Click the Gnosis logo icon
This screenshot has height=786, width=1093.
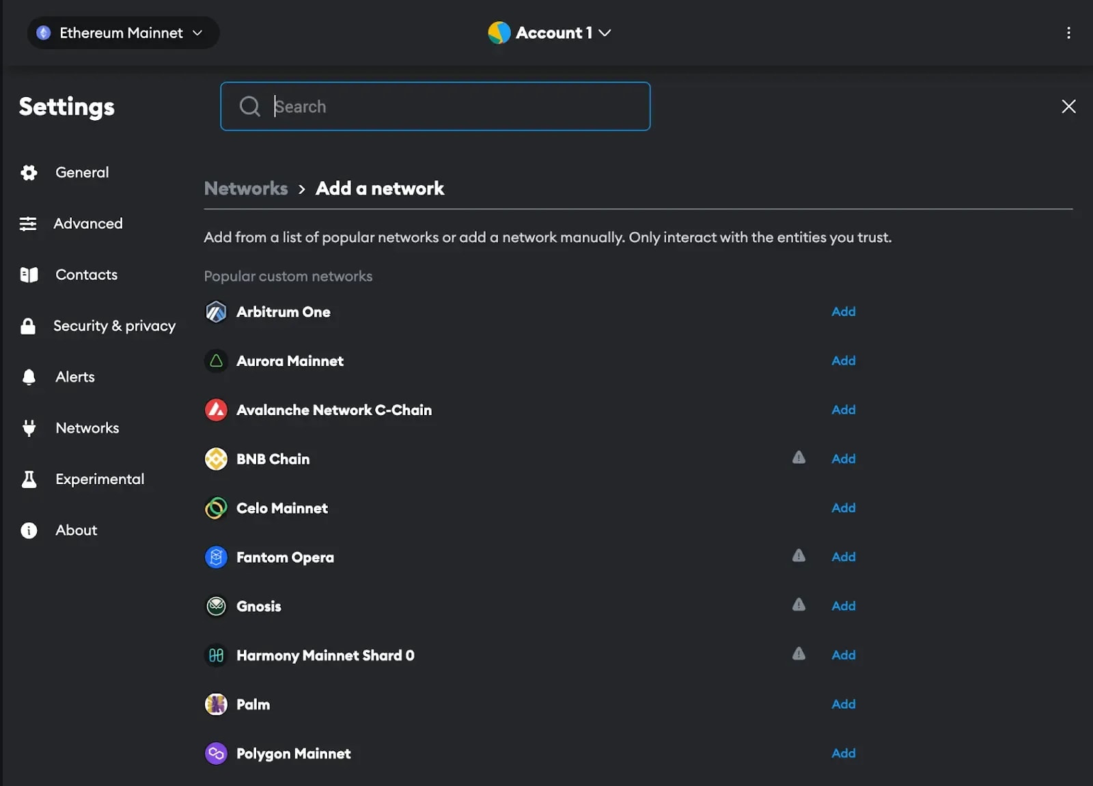(x=216, y=606)
